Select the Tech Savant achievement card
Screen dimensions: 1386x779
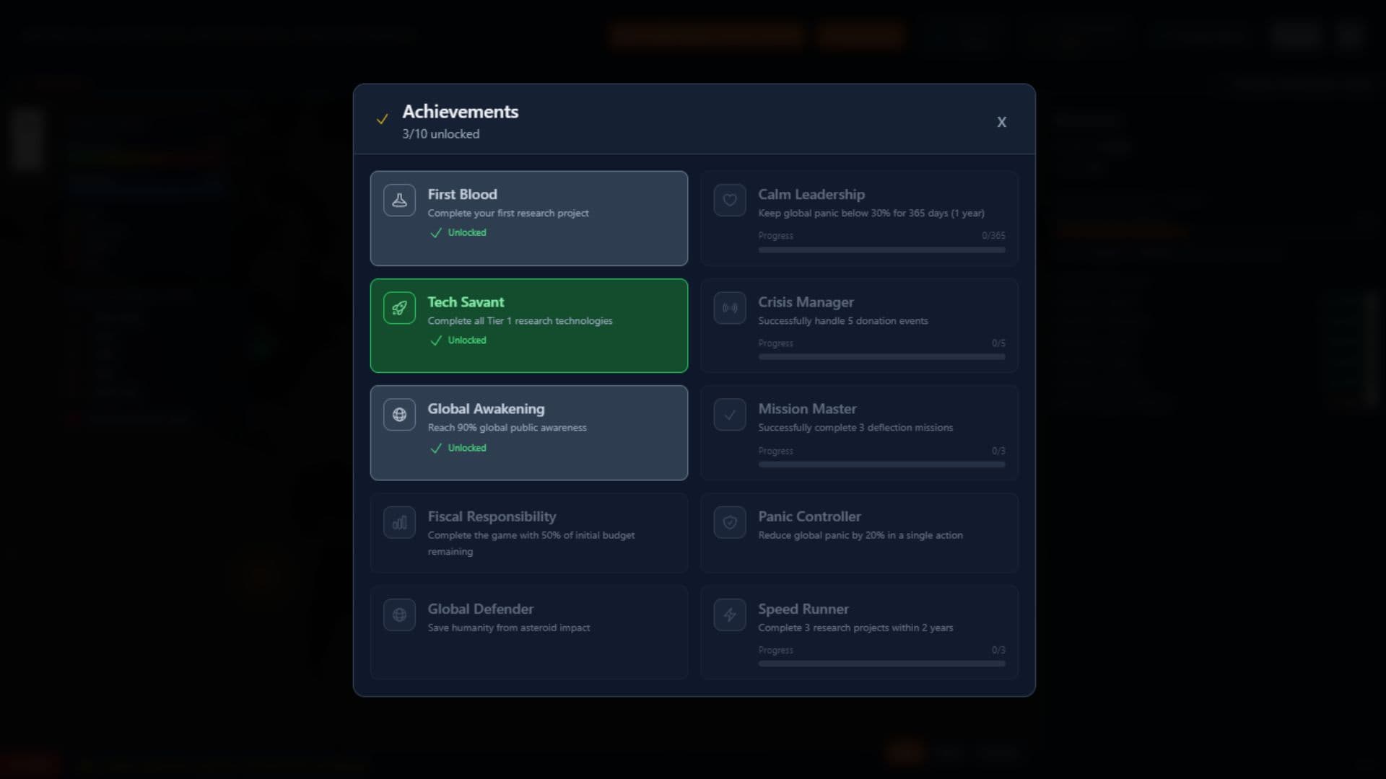pos(529,325)
